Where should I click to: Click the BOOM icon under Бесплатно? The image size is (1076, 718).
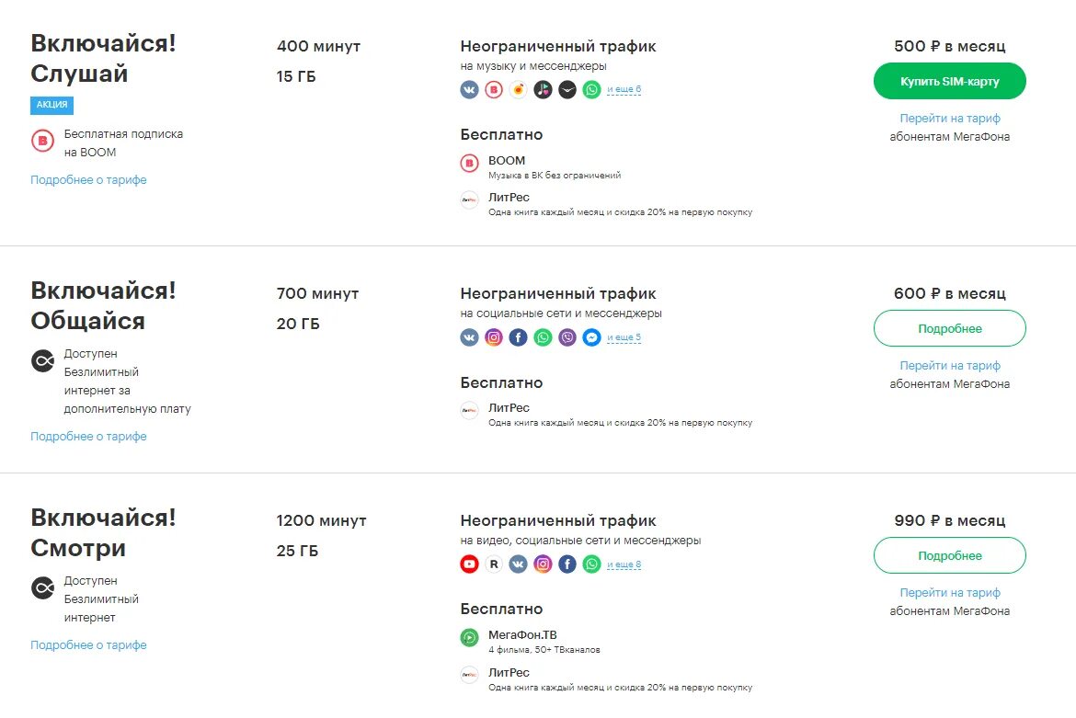click(x=469, y=164)
